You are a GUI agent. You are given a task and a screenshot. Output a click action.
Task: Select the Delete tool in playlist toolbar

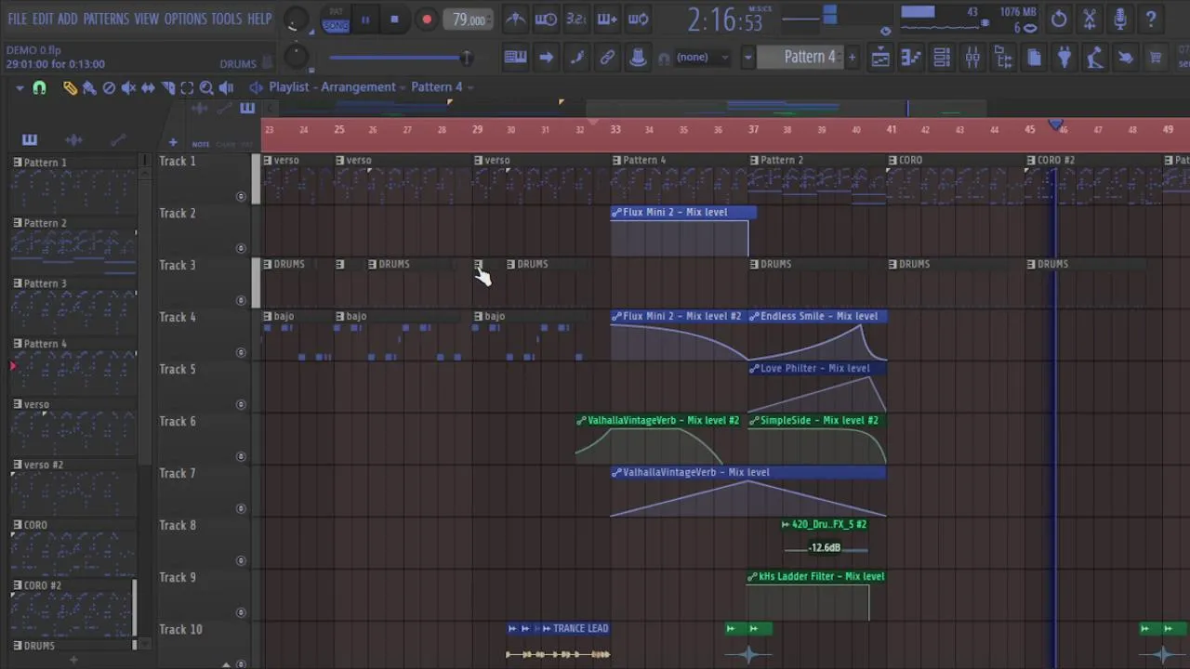[x=109, y=87]
